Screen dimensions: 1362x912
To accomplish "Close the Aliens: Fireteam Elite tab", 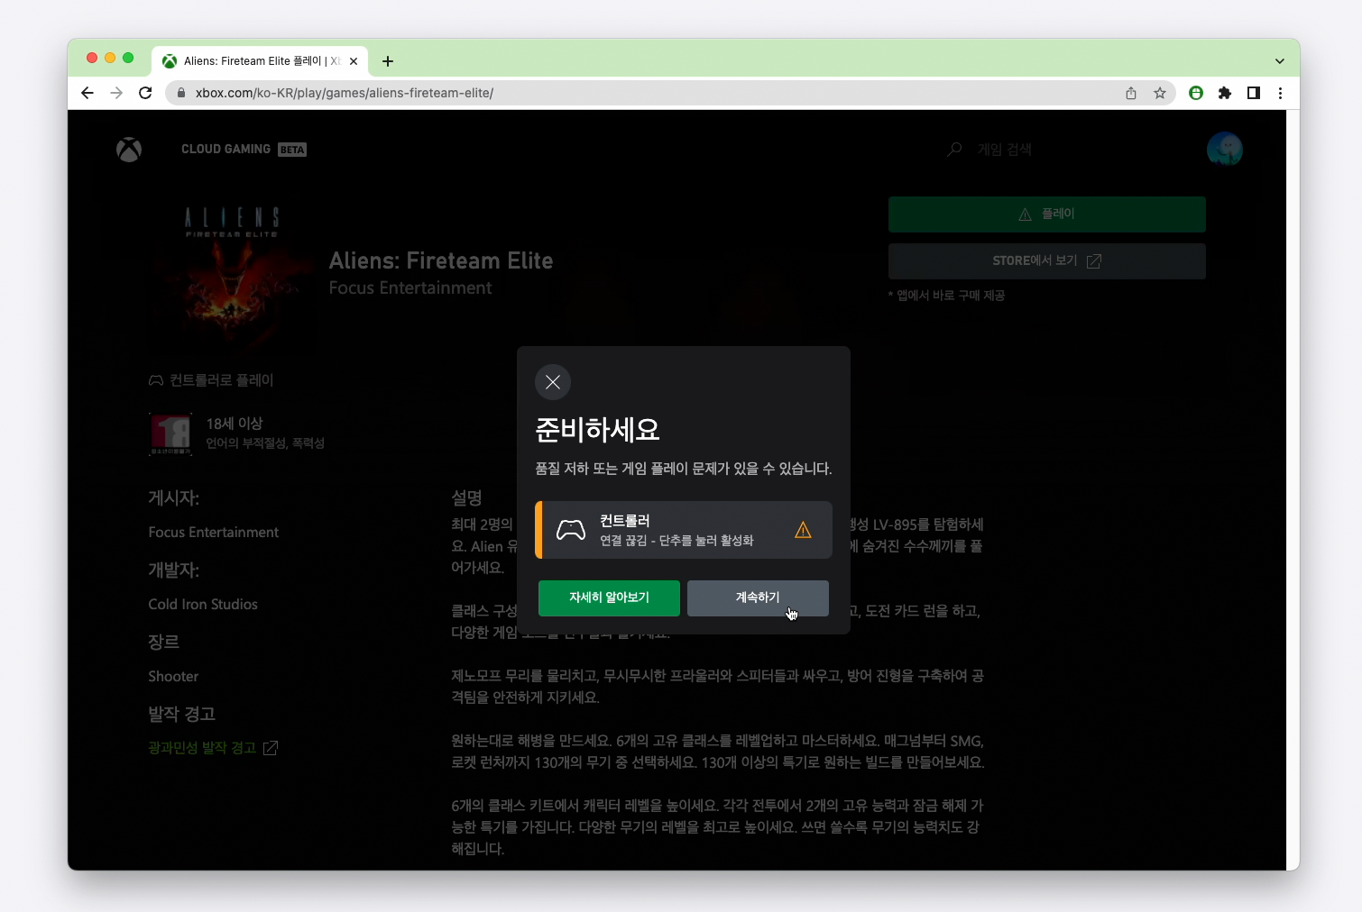I will [x=354, y=61].
